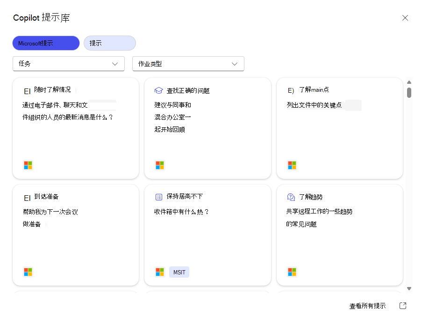This screenshot has height=324, width=422.
Task: Open the 任务 dropdown
Action: point(68,64)
